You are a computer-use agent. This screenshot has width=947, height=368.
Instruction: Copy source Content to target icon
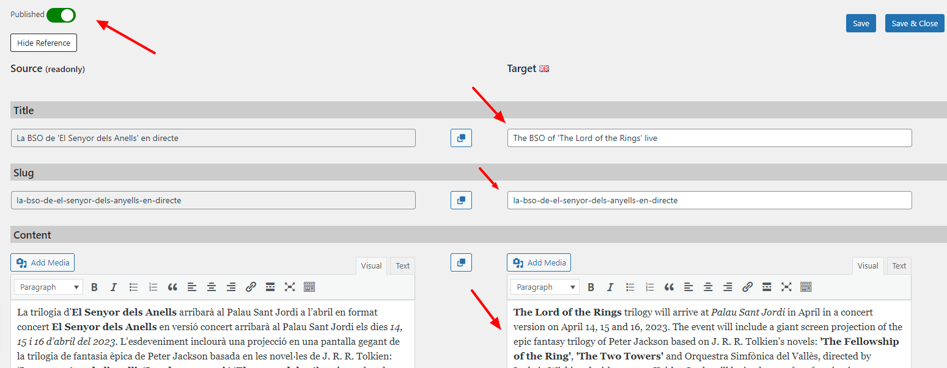click(461, 262)
